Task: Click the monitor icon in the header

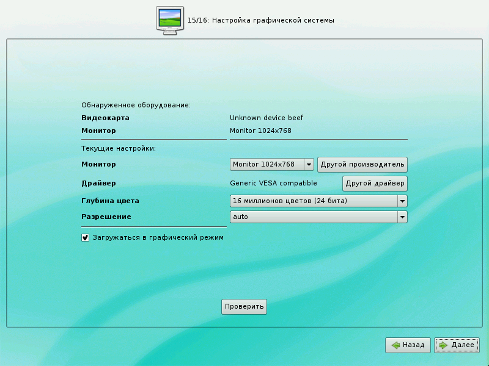Action: click(170, 20)
